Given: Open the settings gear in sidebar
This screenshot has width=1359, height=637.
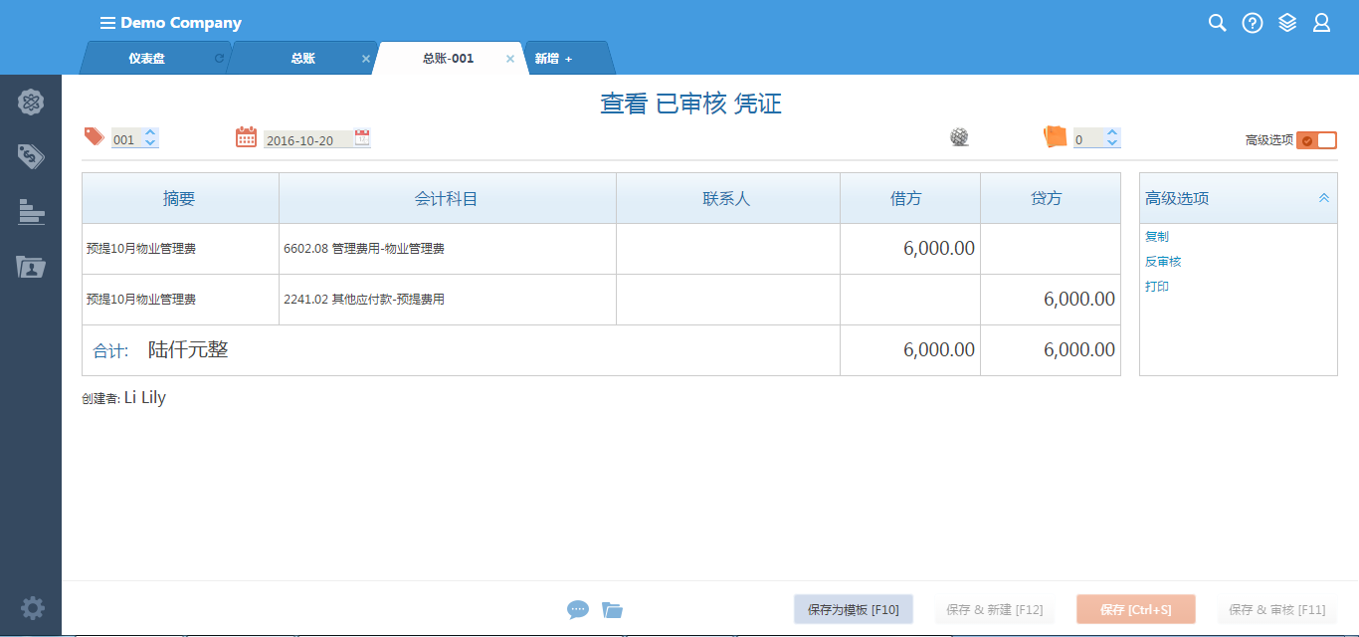Looking at the screenshot, I should click(32, 608).
